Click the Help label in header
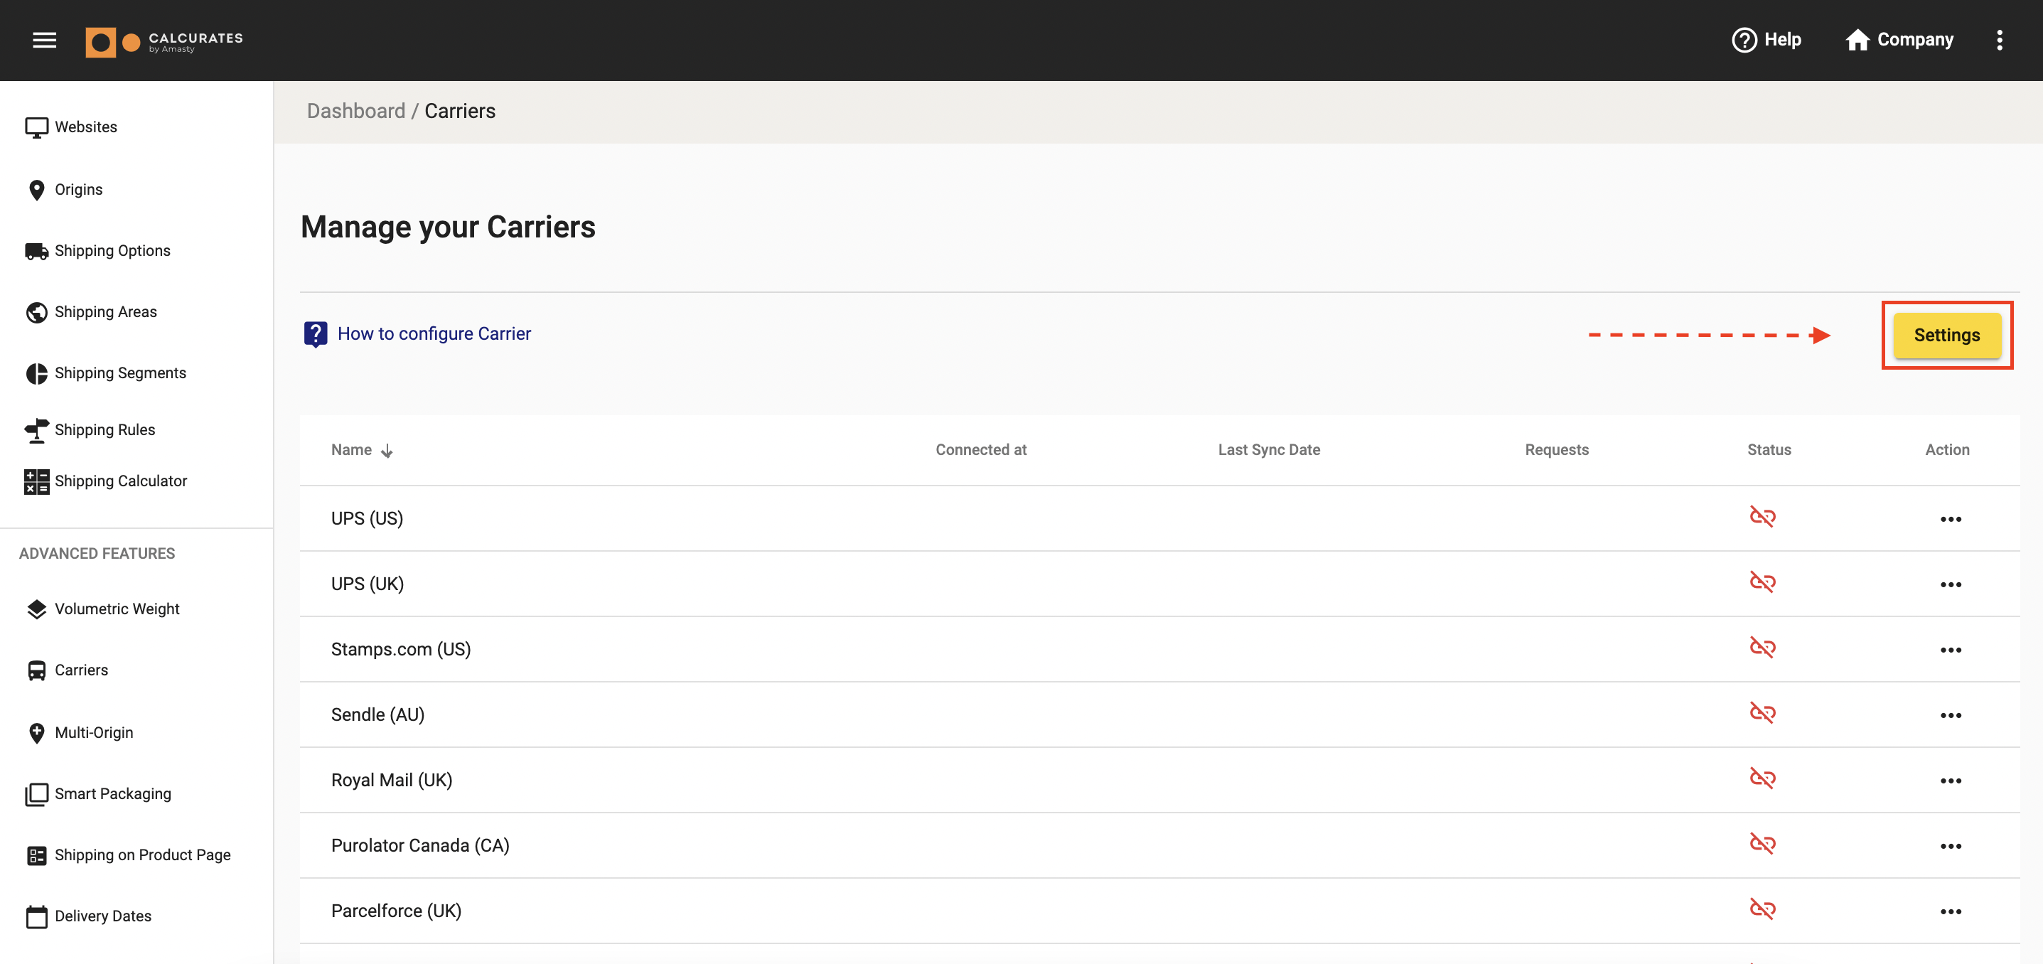The height and width of the screenshot is (964, 2043). coord(1782,40)
